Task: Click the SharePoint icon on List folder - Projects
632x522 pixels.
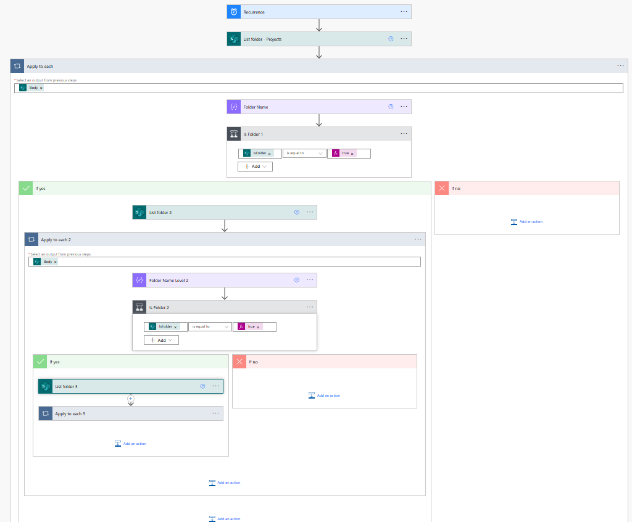Action: point(234,39)
